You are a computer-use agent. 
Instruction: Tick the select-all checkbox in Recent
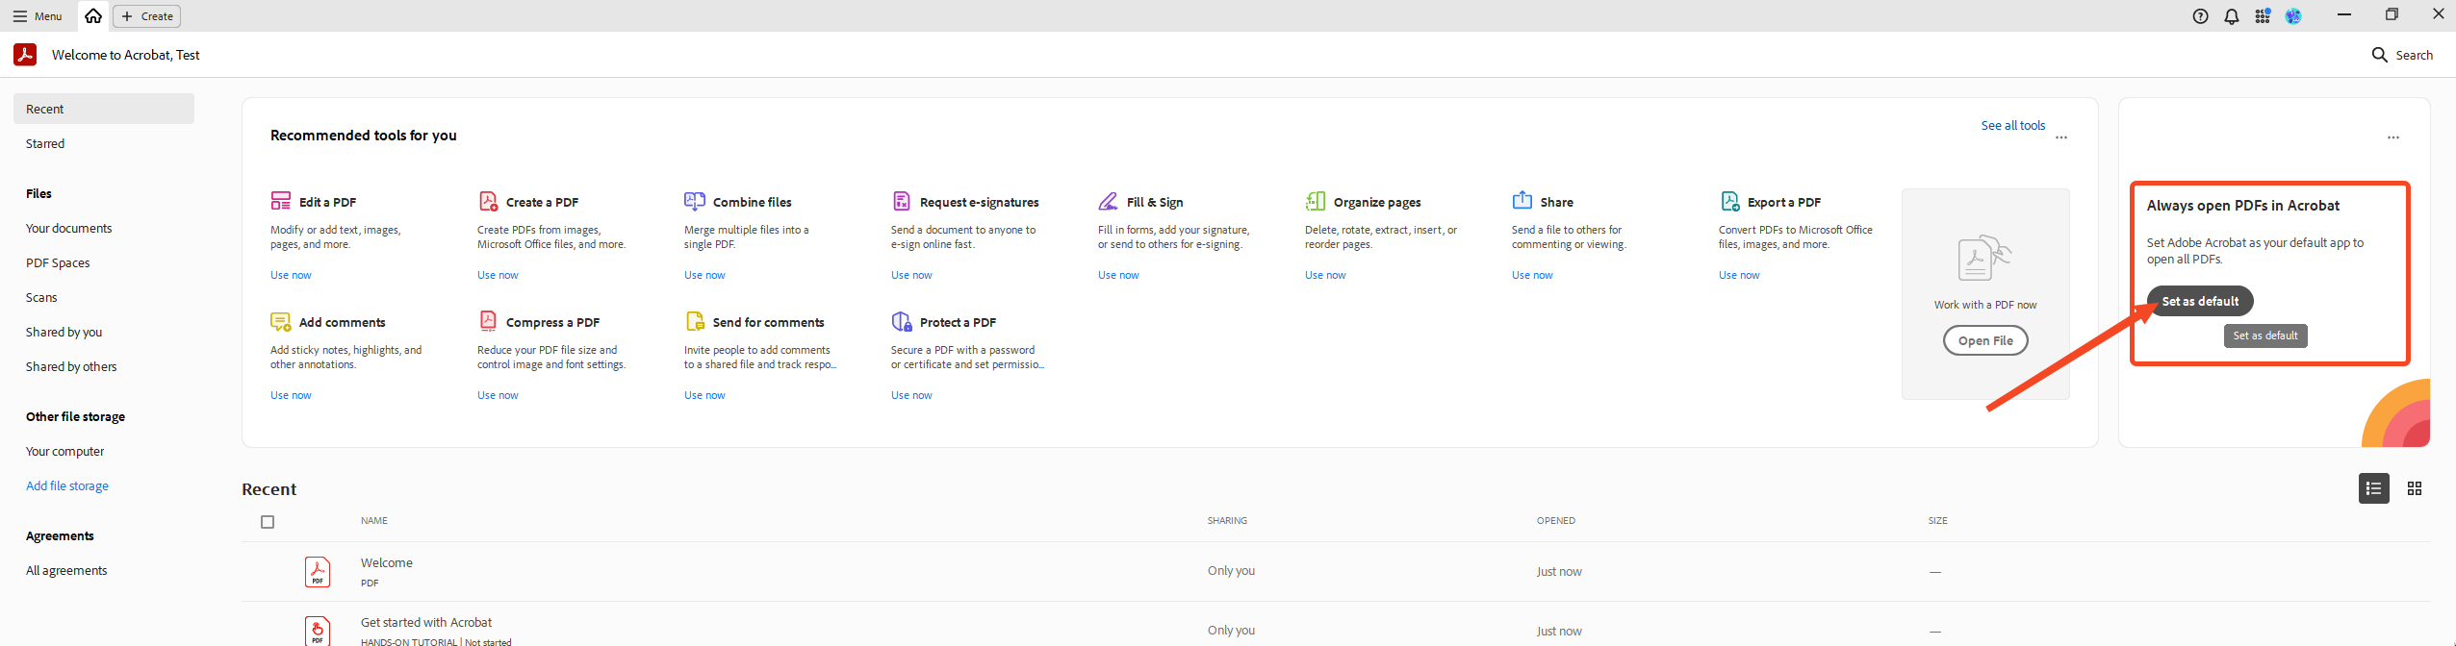tap(268, 522)
